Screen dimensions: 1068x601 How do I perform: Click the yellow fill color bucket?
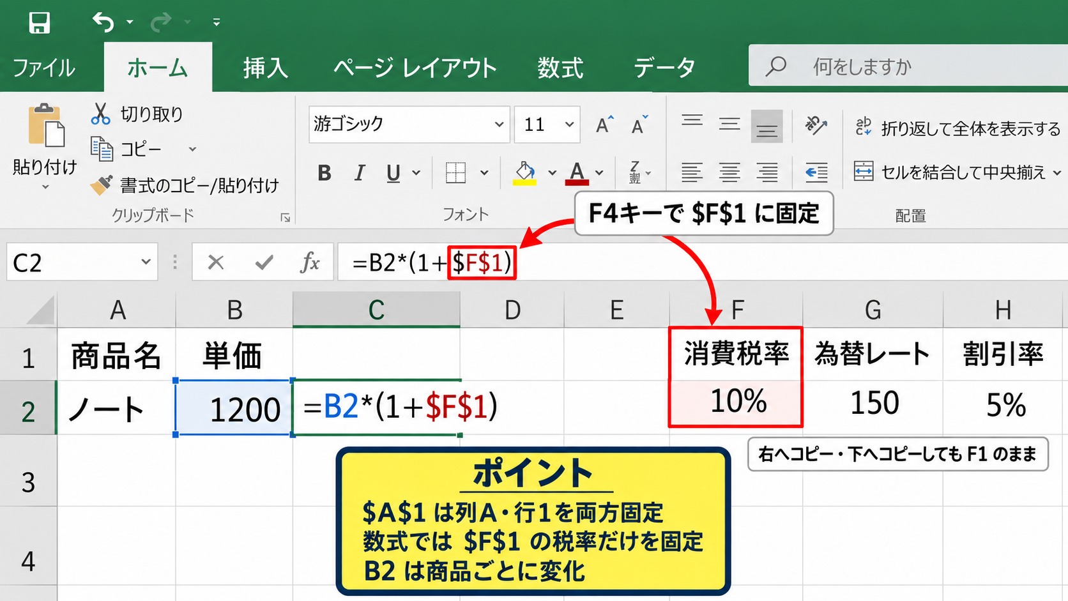click(x=525, y=173)
